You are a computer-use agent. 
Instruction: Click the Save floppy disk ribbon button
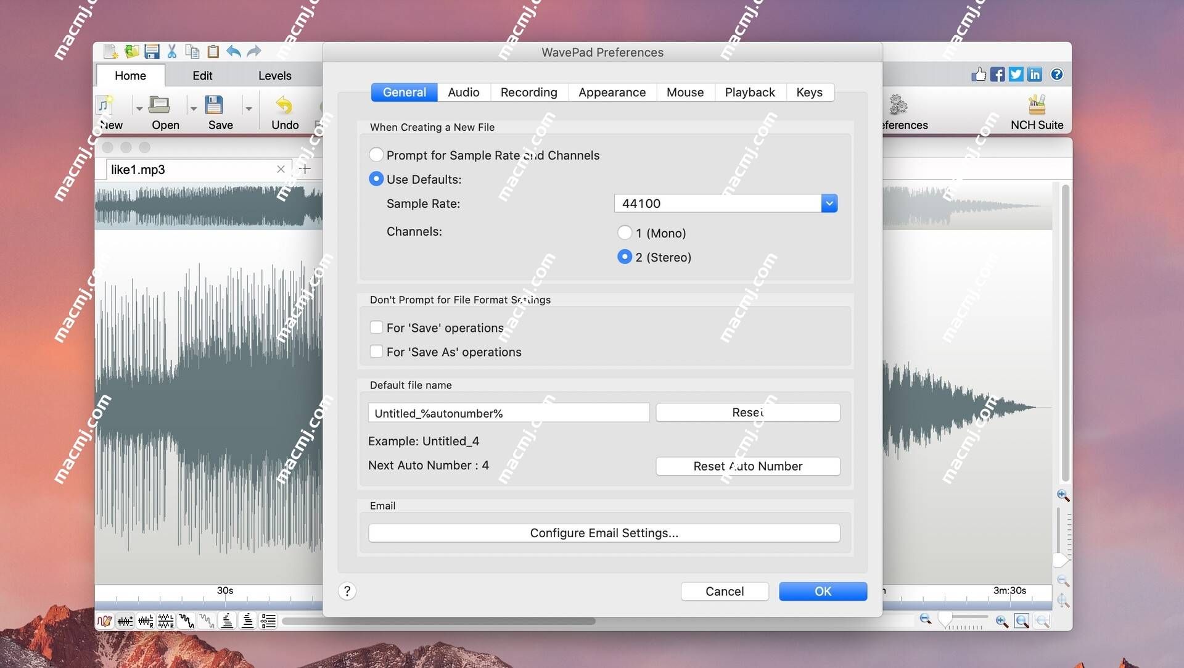(220, 113)
